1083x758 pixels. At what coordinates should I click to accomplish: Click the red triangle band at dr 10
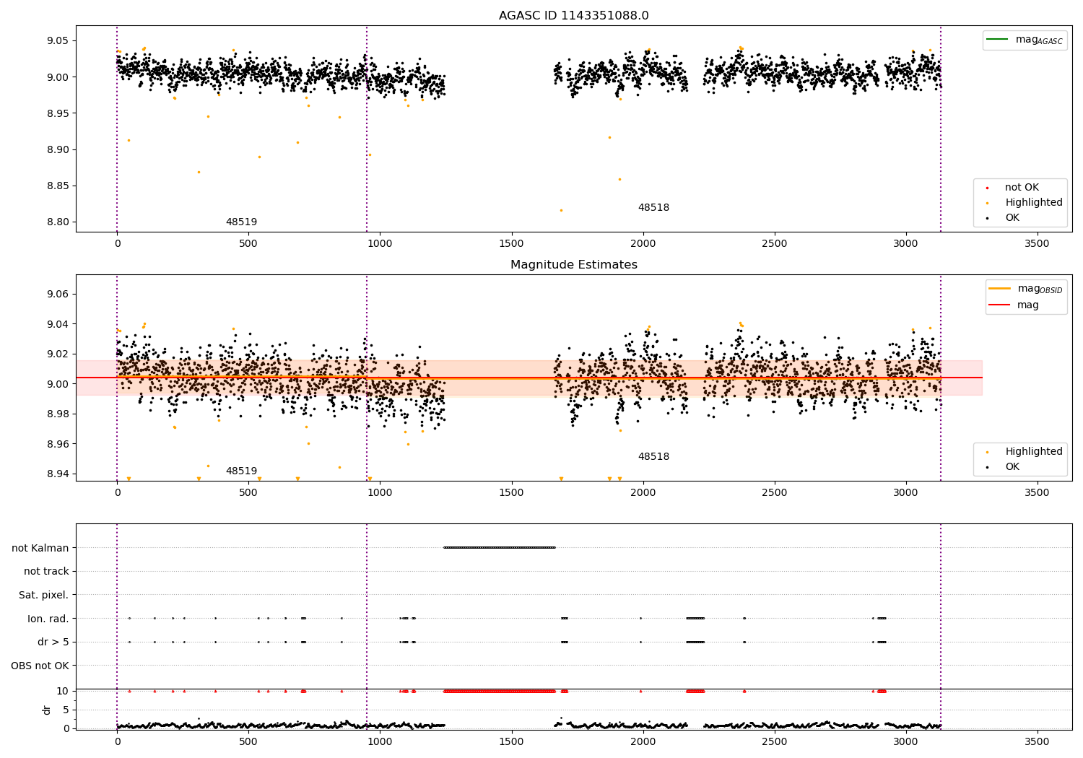[499, 691]
